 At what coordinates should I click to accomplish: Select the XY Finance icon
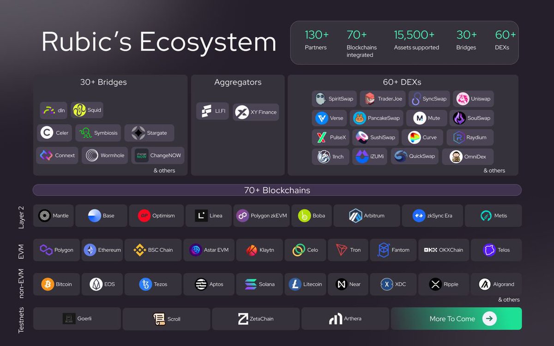pyautogui.click(x=242, y=112)
